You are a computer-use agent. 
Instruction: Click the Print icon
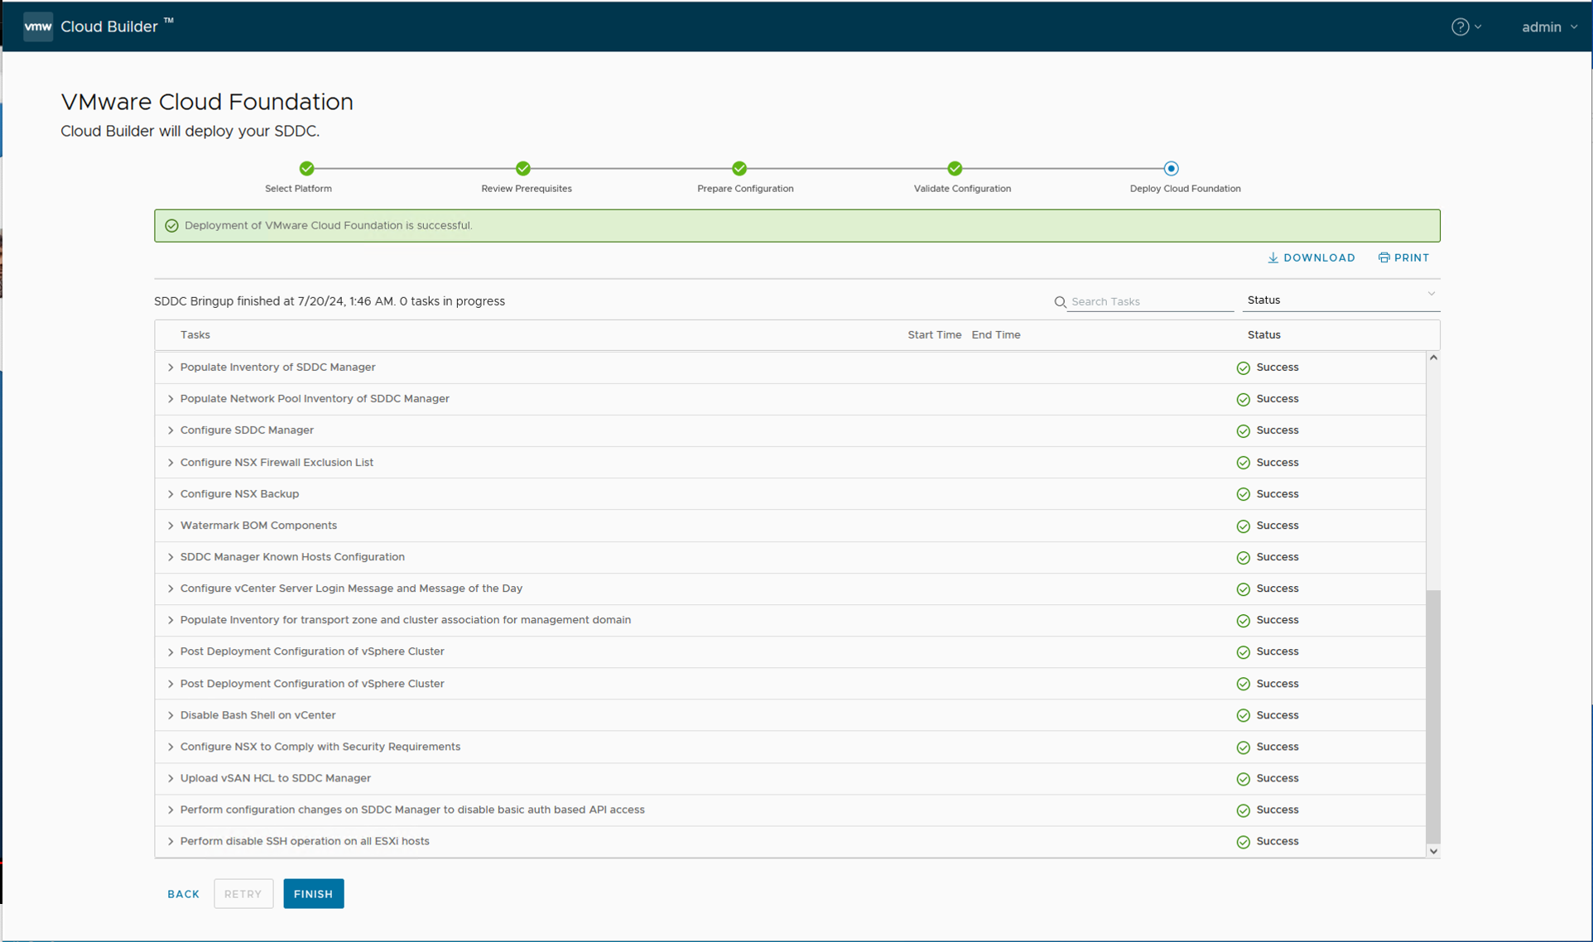[1384, 258]
